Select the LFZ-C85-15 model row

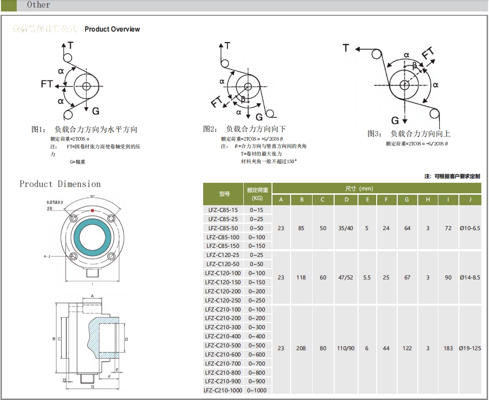[x=222, y=210]
